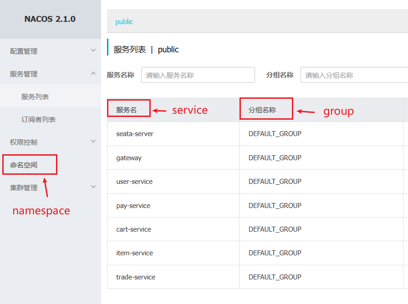
Task: Expand the 集群管理 chevron arrow
Action: [x=93, y=187]
